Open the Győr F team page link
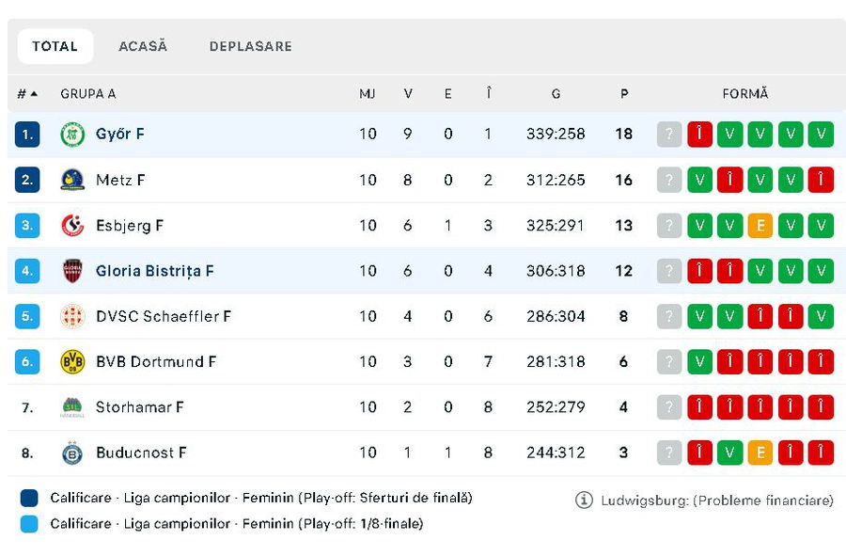 120,135
